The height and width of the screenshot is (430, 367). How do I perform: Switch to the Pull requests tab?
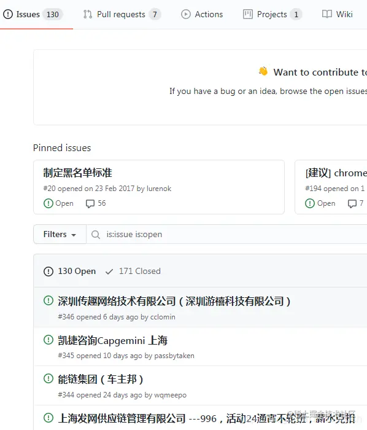pyautogui.click(x=122, y=14)
